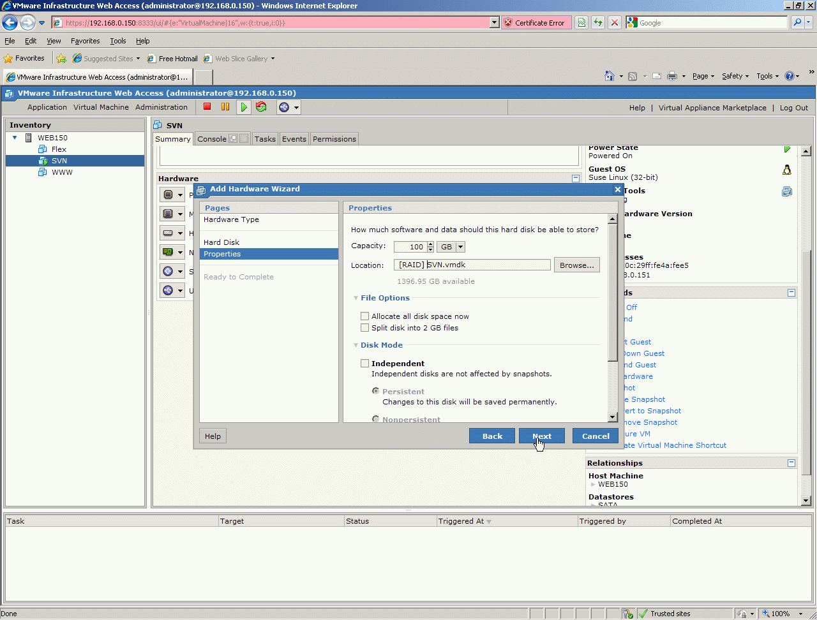Image resolution: width=817 pixels, height=620 pixels.
Task: Click the VMware Tools status icon
Action: click(787, 191)
